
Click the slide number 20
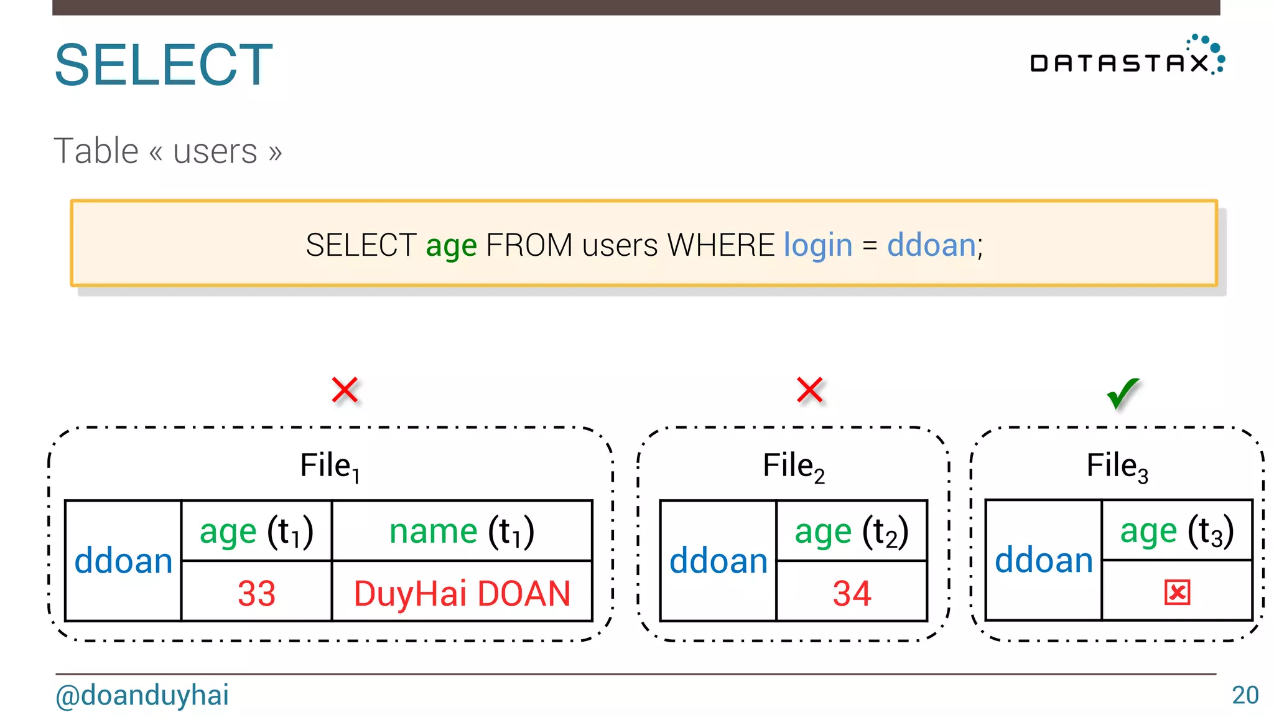[x=1245, y=695]
